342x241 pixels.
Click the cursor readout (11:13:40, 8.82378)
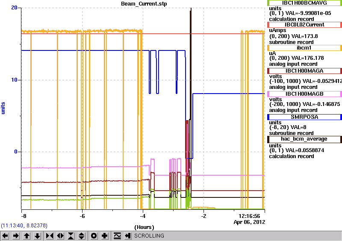(x=24, y=226)
